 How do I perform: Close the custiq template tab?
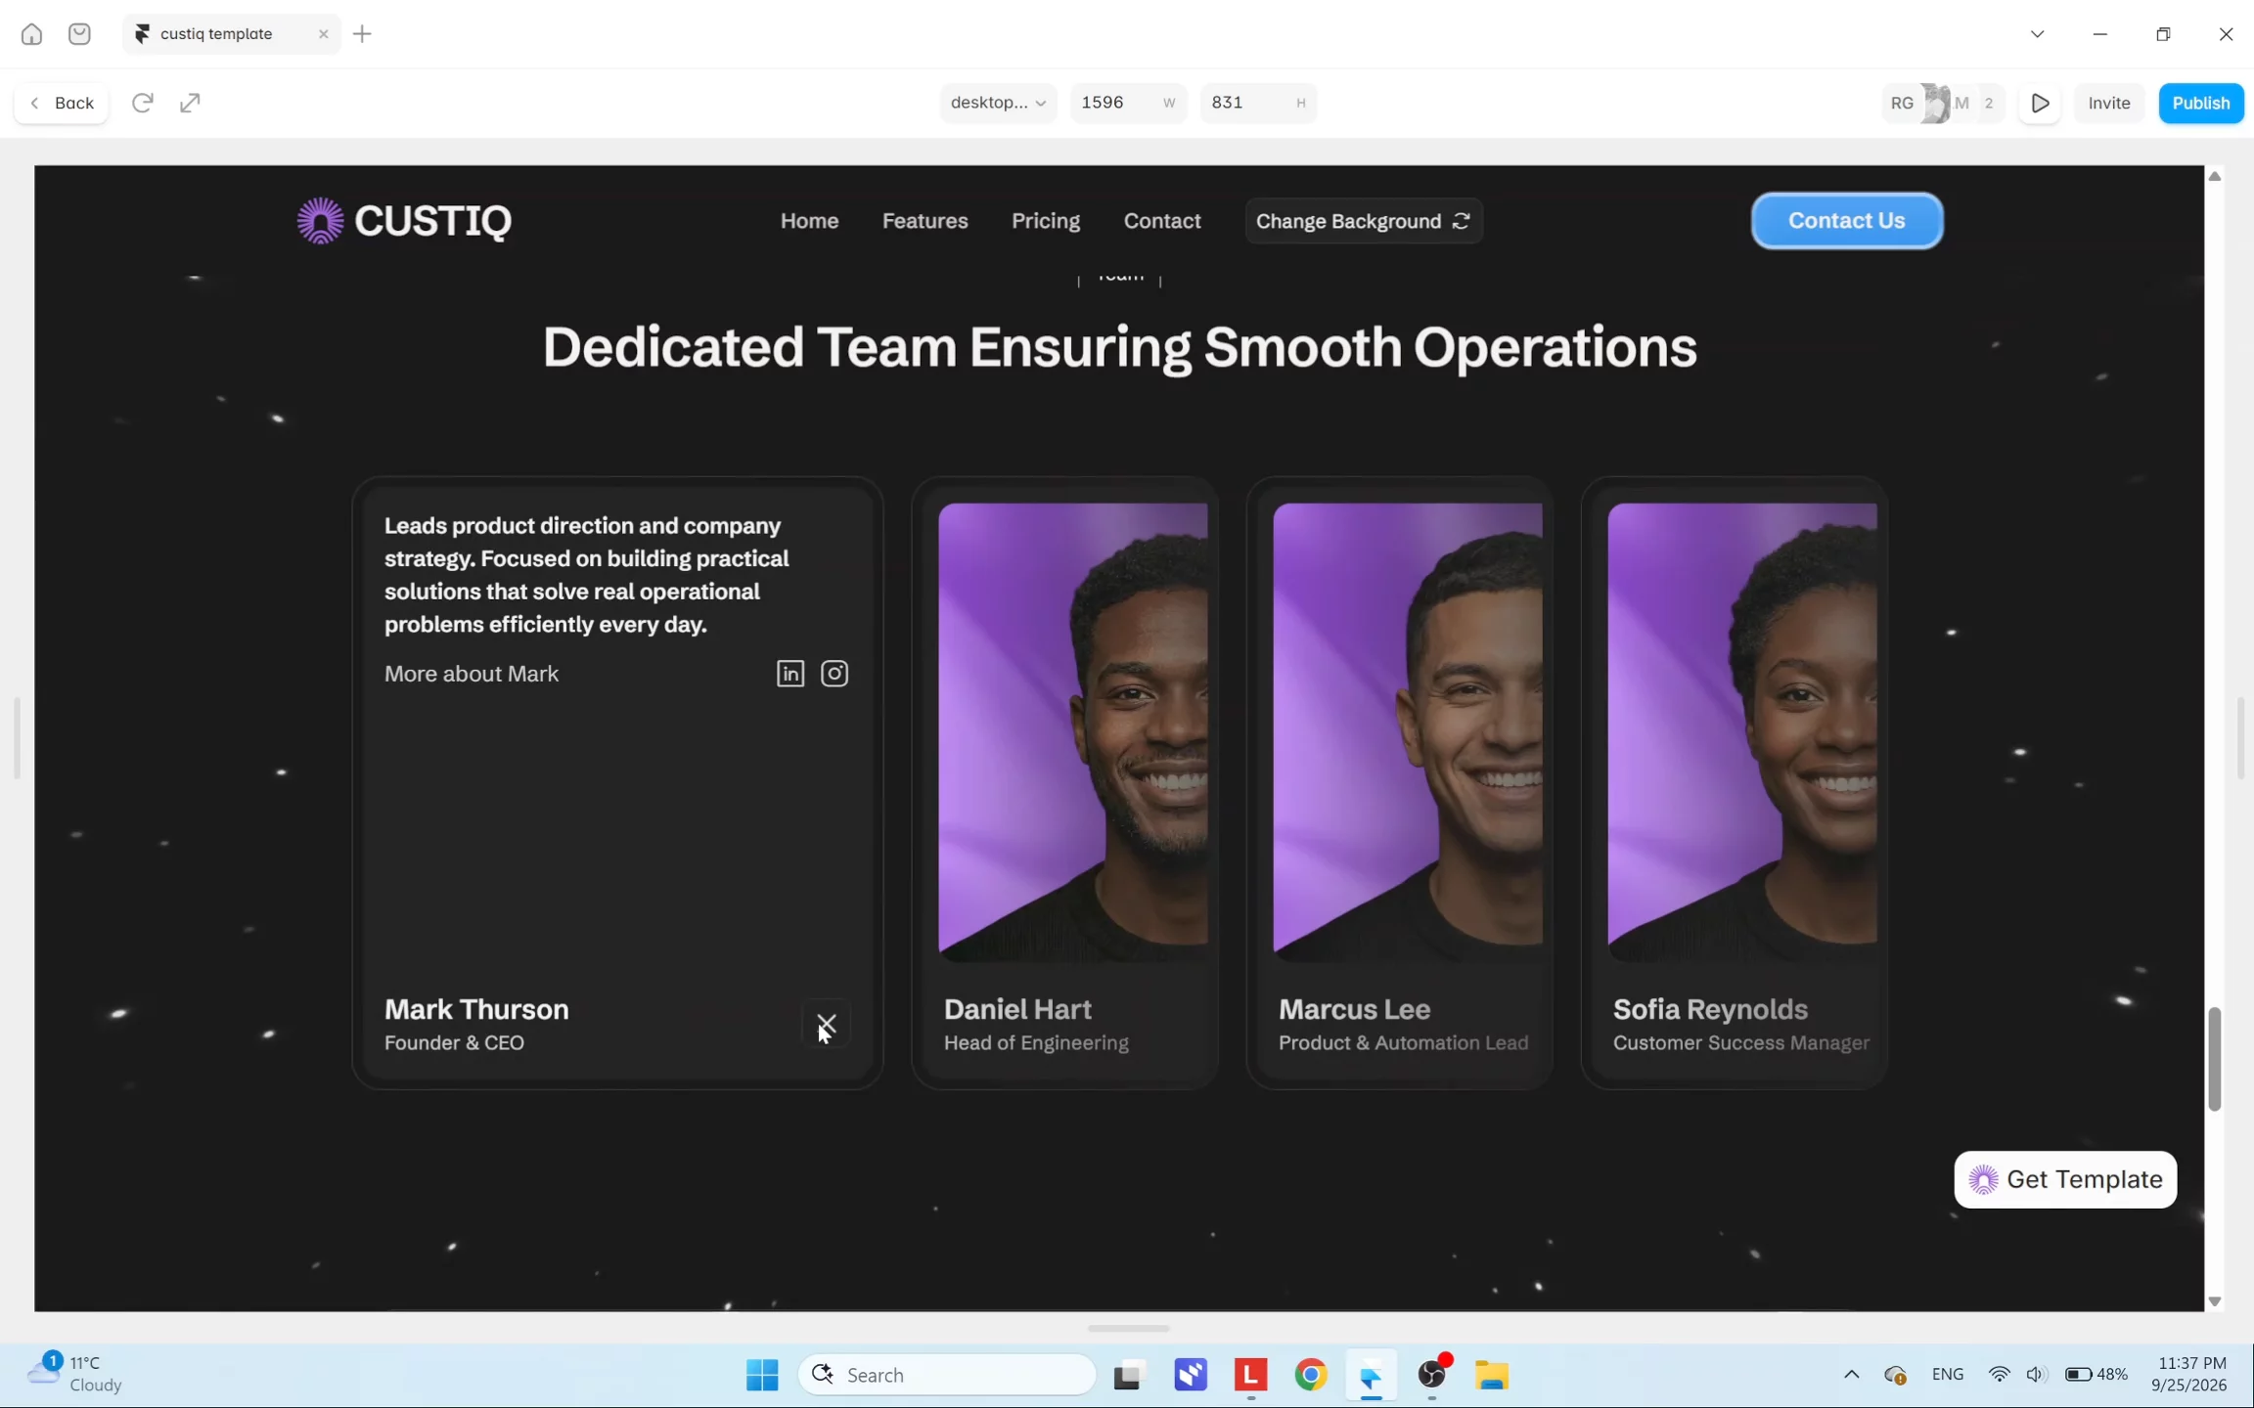coord(323,34)
